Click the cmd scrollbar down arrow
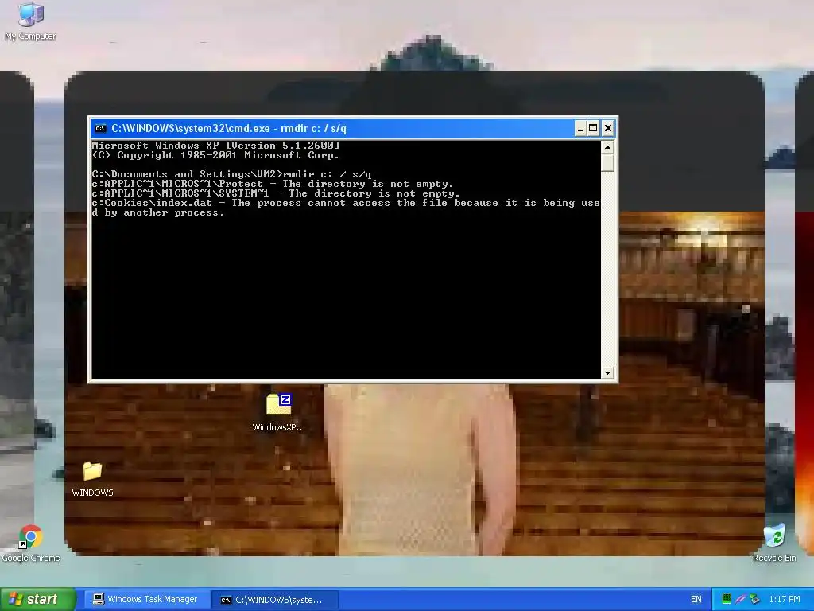Image resolution: width=814 pixels, height=611 pixels. [x=607, y=372]
